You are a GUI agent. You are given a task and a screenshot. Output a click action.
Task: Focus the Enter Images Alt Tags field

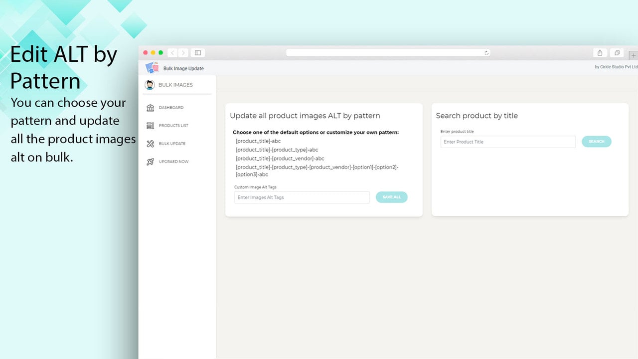coord(302,197)
